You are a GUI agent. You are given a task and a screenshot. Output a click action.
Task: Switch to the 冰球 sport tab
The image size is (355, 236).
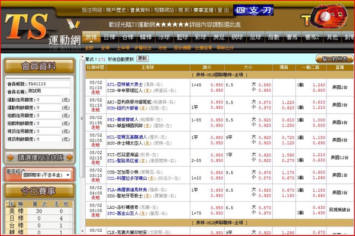[164, 37]
